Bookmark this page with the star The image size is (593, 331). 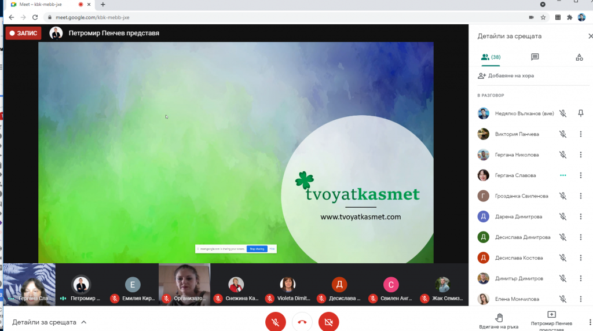[x=543, y=17]
